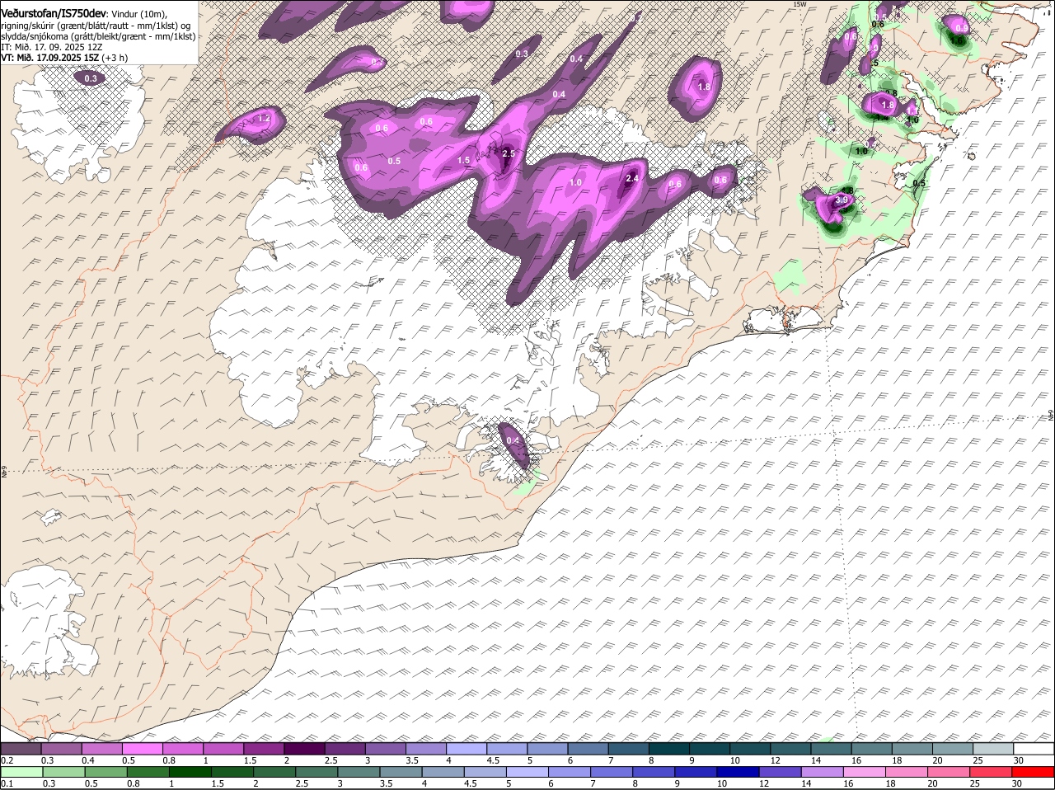Click the 2.5 precipitation value on the map

pyautogui.click(x=509, y=154)
